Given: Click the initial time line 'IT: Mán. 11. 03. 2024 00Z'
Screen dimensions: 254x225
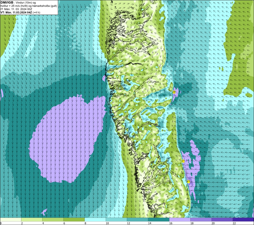Looking at the screenshot, I should (x=16, y=9).
